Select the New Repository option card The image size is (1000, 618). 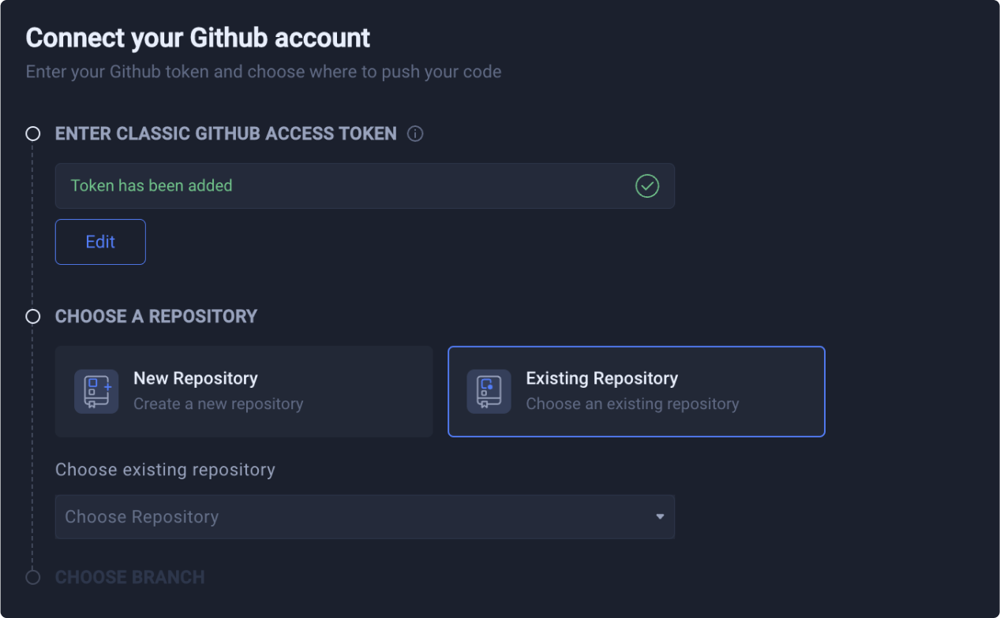[x=244, y=391]
